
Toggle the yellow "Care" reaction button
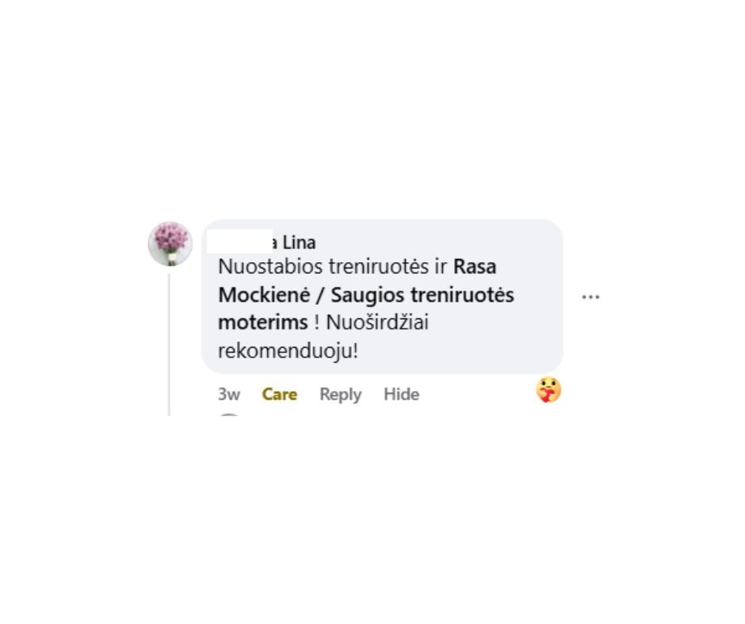(x=279, y=394)
